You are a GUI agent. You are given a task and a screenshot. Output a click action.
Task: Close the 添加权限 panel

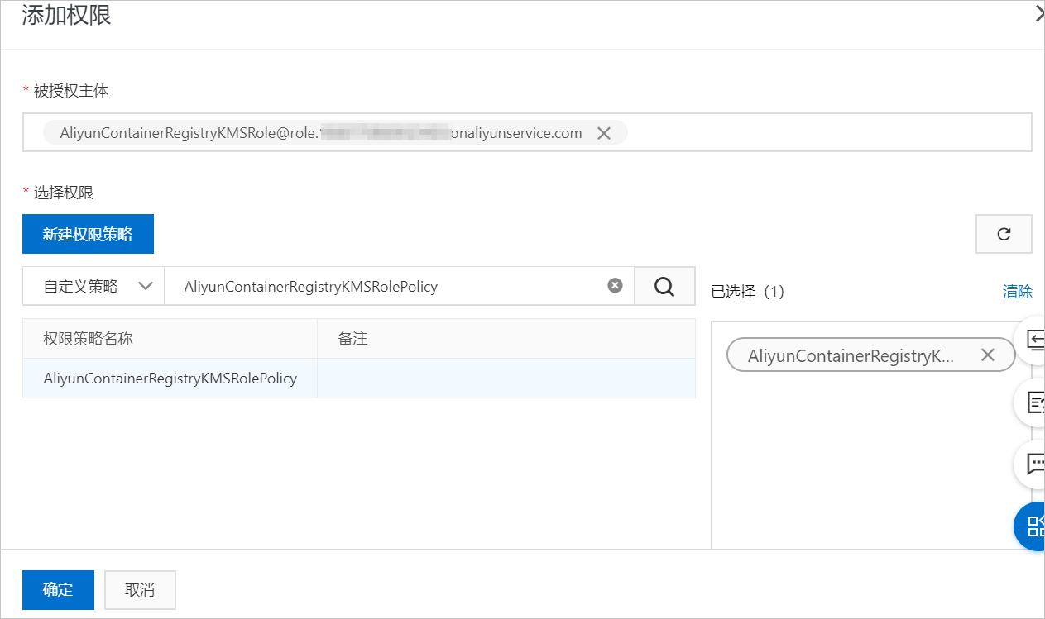(x=1039, y=14)
